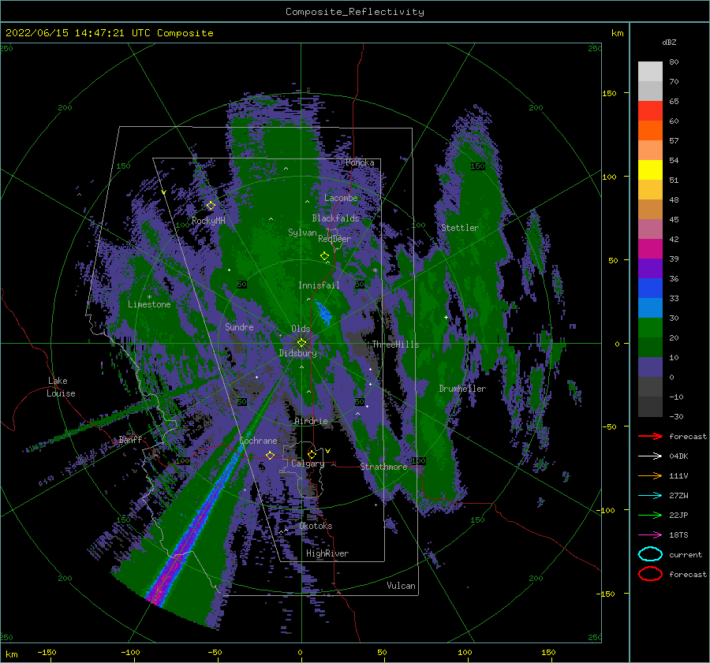710x663 pixels.
Task: Click the magenta 42 dBZ legend swatch
Action: click(650, 248)
